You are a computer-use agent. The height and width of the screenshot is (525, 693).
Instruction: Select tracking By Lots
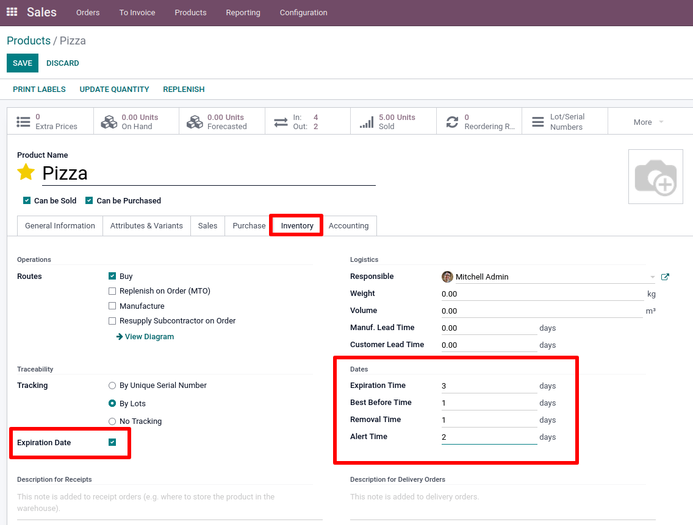[112, 403]
